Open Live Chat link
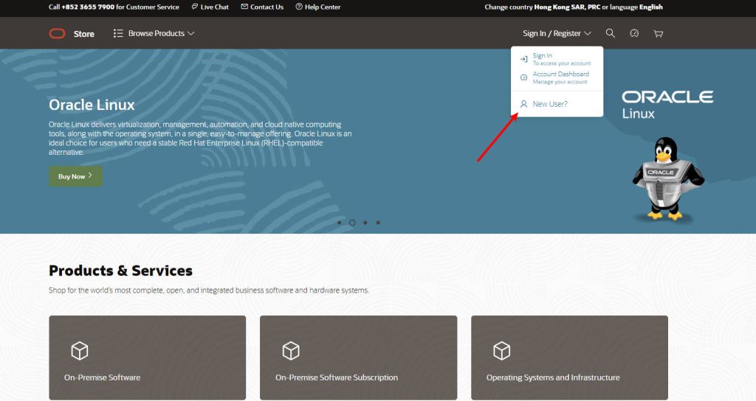 coord(210,7)
